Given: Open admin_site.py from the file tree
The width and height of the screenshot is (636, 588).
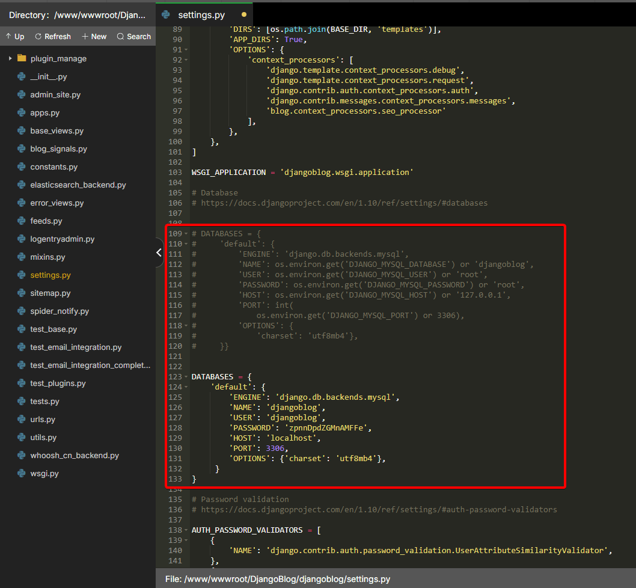Looking at the screenshot, I should pyautogui.click(x=55, y=95).
